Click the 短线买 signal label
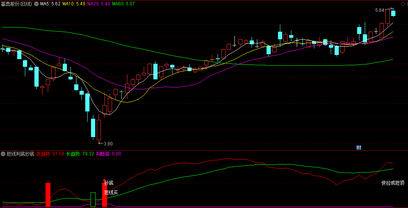The image size is (408, 208). 111,192
